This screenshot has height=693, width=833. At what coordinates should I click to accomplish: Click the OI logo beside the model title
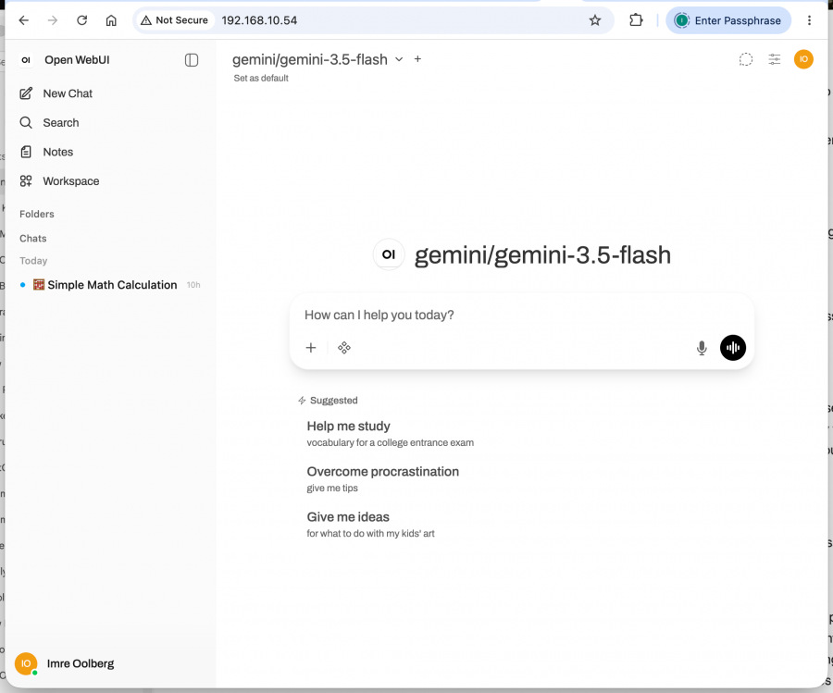tap(389, 254)
